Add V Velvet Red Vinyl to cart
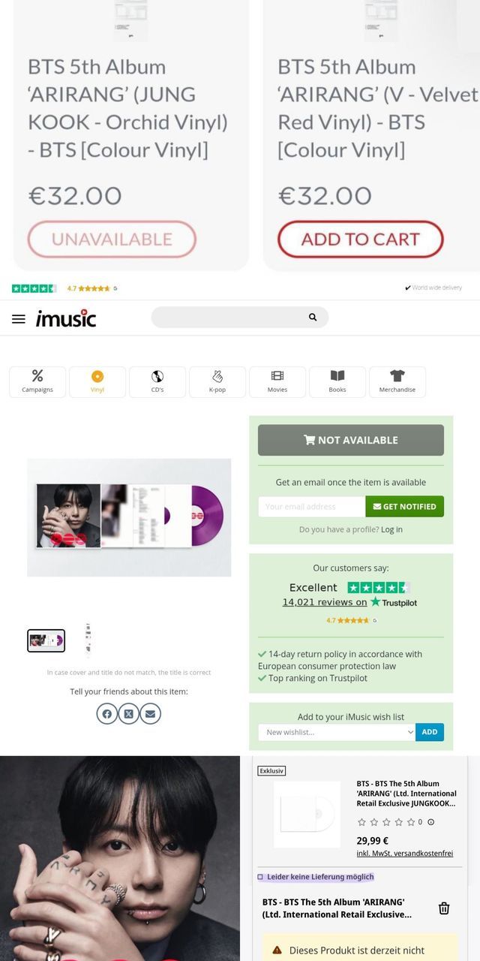480x961 pixels. (361, 239)
